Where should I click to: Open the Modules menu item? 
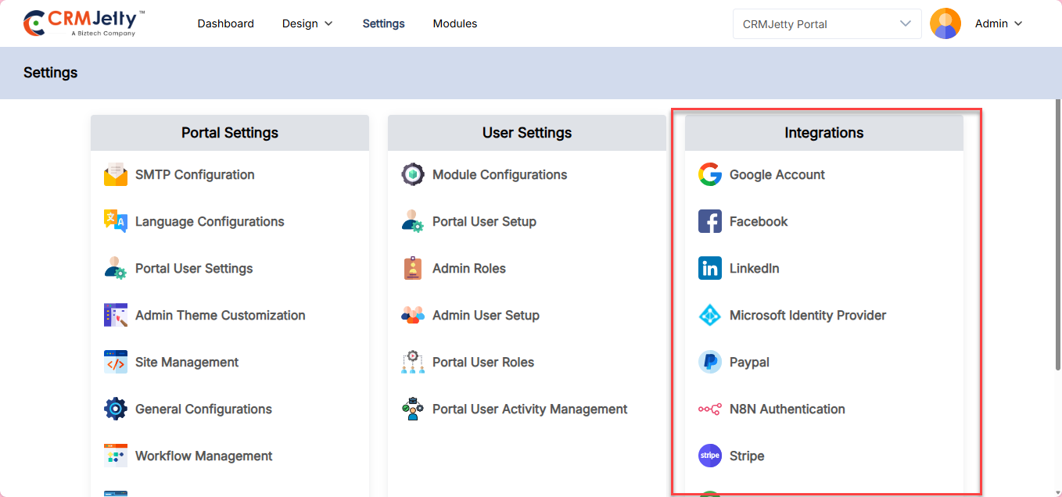click(454, 23)
